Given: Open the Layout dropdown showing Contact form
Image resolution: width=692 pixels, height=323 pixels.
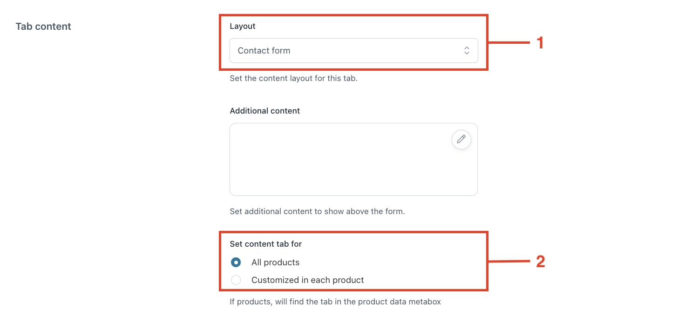Looking at the screenshot, I should click(353, 50).
